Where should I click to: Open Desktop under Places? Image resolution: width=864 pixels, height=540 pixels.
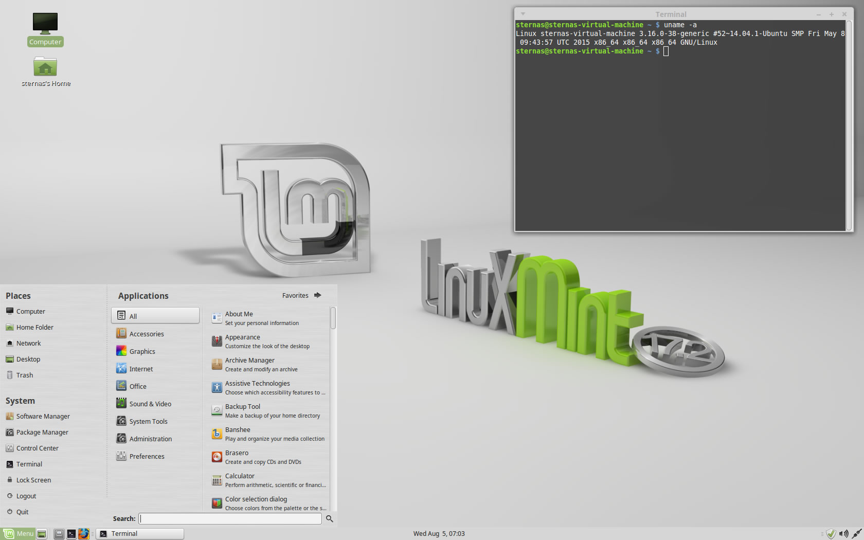(x=23, y=359)
